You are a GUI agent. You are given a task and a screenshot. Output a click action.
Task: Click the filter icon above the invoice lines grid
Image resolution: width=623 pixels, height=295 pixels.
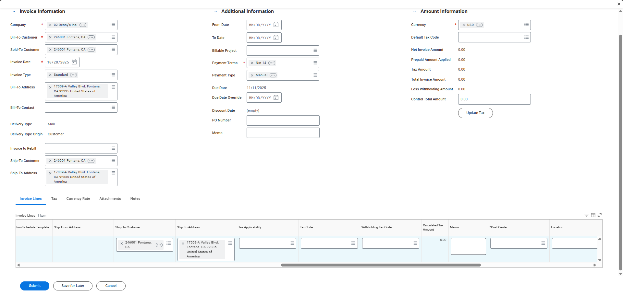point(586,215)
